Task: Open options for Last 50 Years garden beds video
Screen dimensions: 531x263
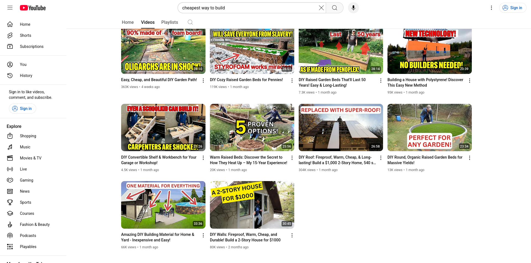Action: 381,81
